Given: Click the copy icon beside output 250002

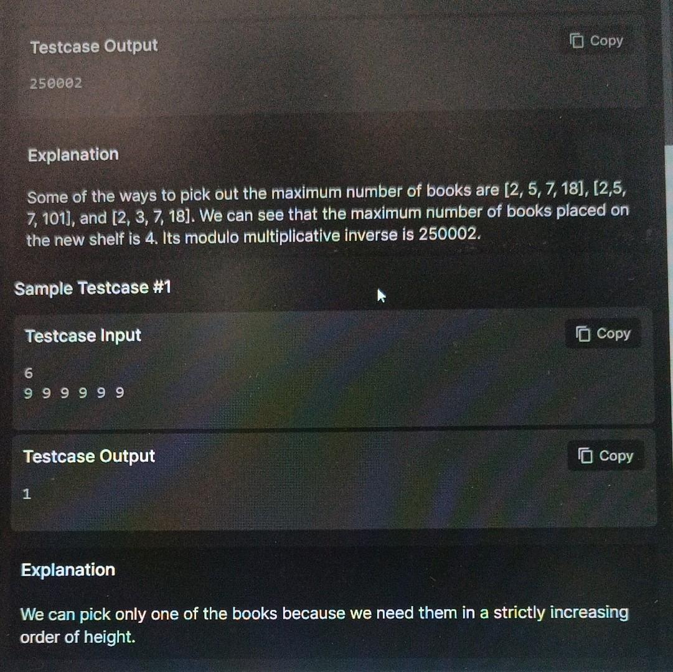Looking at the screenshot, I should point(577,40).
